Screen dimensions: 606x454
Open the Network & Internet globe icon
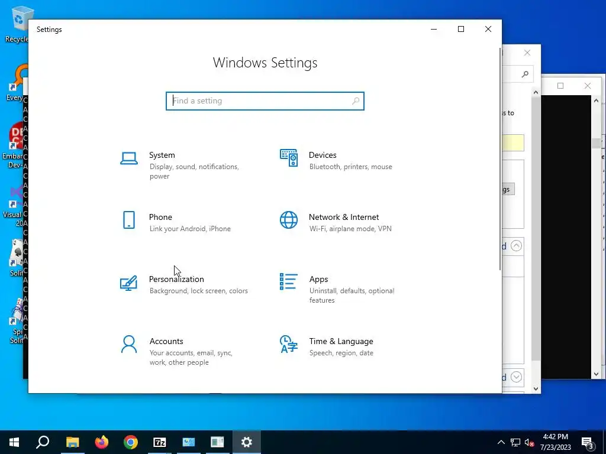click(x=289, y=220)
